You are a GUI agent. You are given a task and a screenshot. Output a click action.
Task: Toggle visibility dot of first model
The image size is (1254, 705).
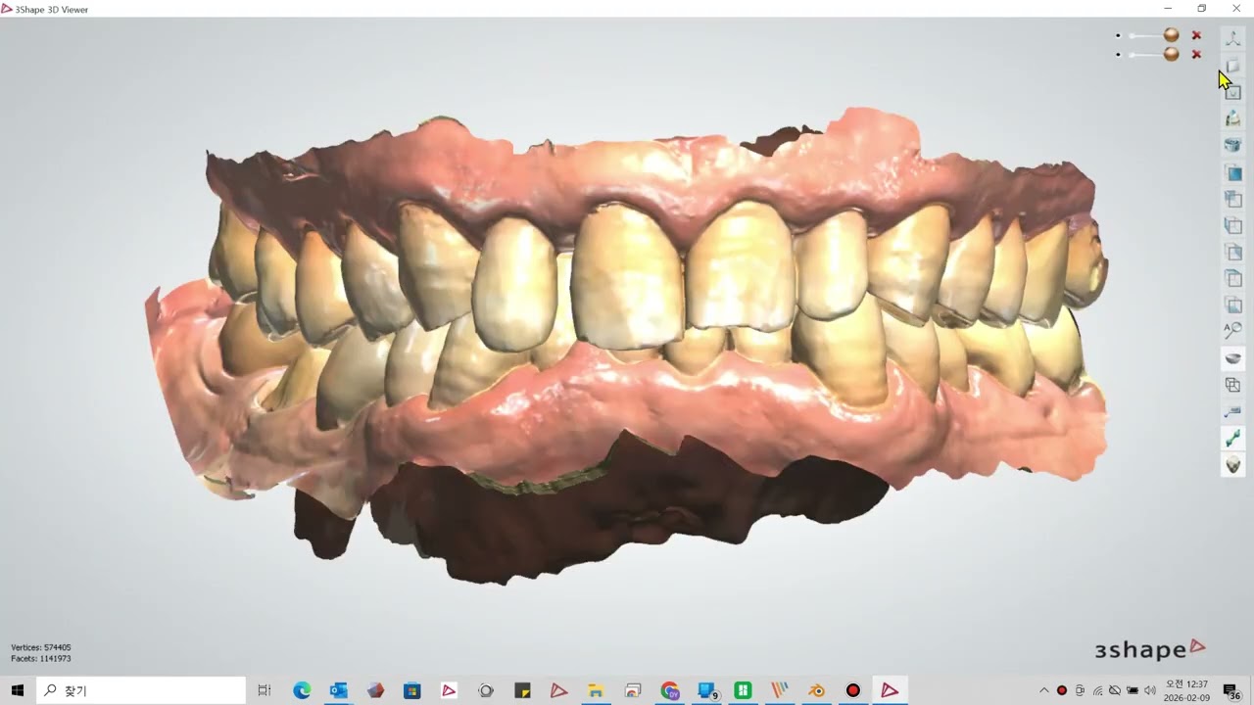(x=1118, y=35)
